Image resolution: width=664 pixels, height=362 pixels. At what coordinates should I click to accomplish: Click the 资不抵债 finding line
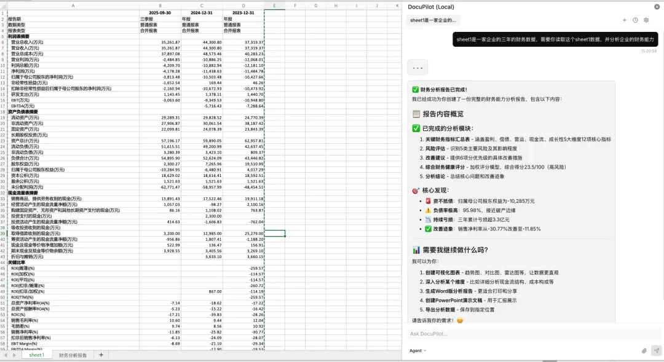(480, 201)
